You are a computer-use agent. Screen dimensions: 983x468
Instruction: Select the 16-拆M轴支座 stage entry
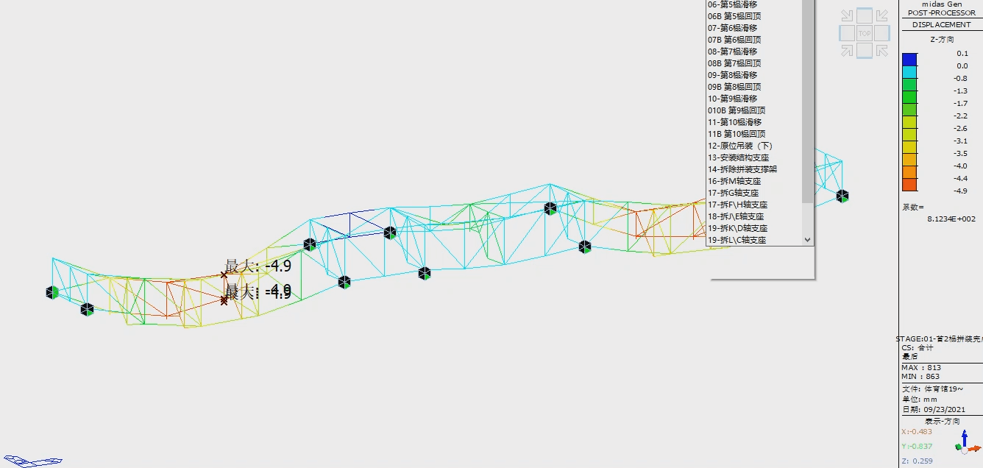pos(734,181)
